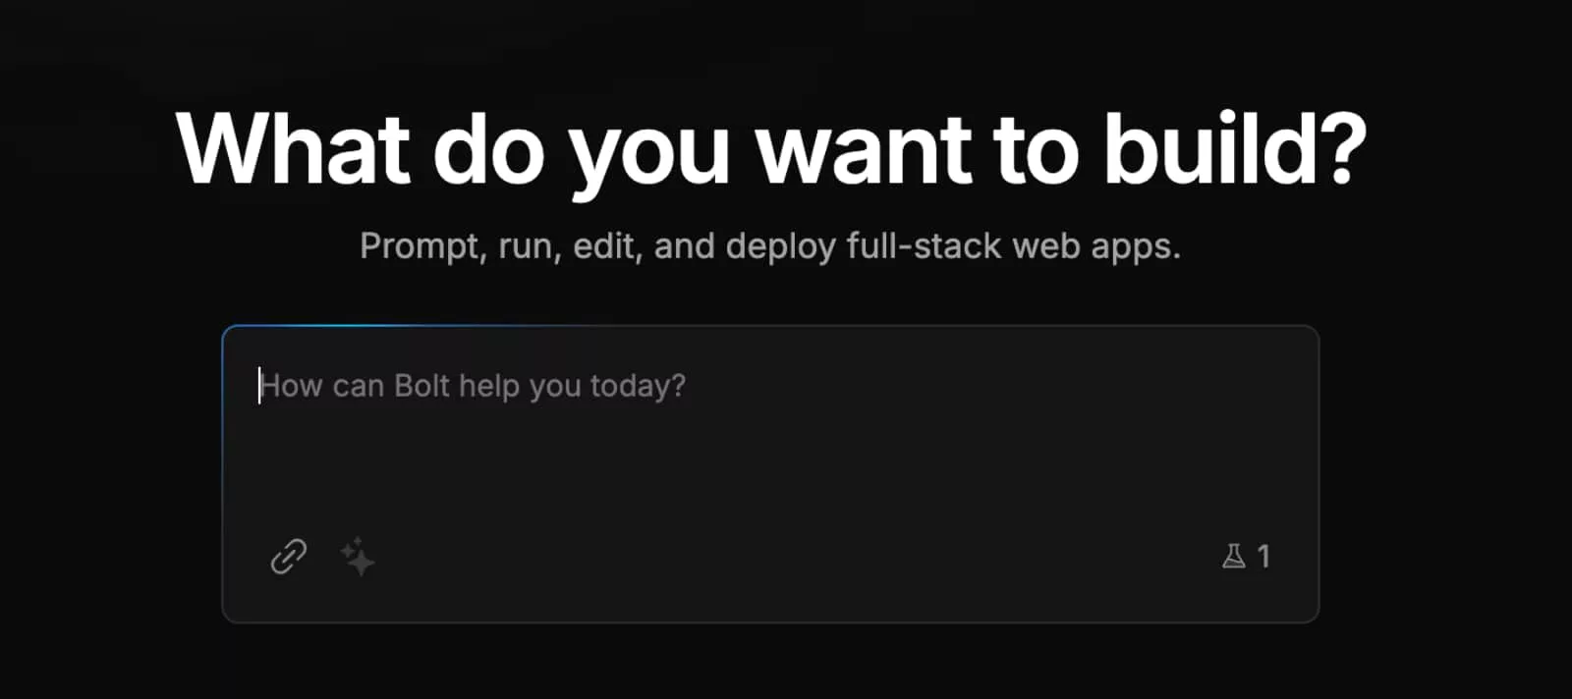Focus the Bolt prompt text box
Screen dimensions: 1572x699
(769, 442)
